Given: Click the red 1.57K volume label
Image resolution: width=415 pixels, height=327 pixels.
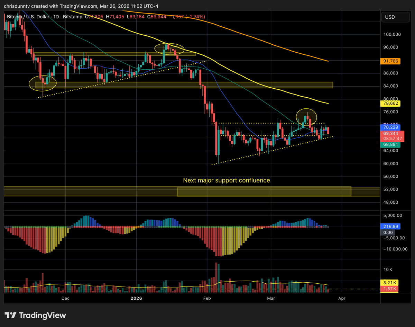Looking at the screenshot, I should 390,289.
